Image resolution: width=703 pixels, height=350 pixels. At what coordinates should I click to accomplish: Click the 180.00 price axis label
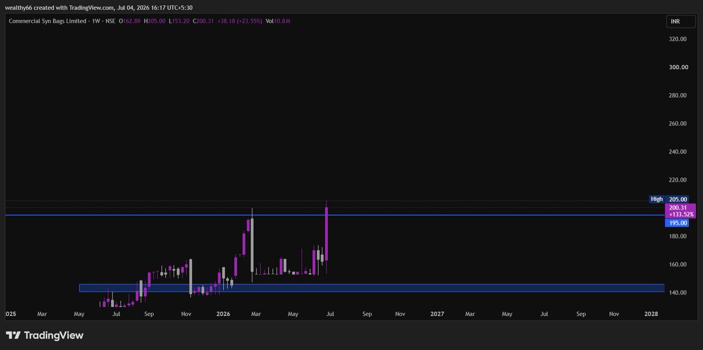[x=678, y=236]
